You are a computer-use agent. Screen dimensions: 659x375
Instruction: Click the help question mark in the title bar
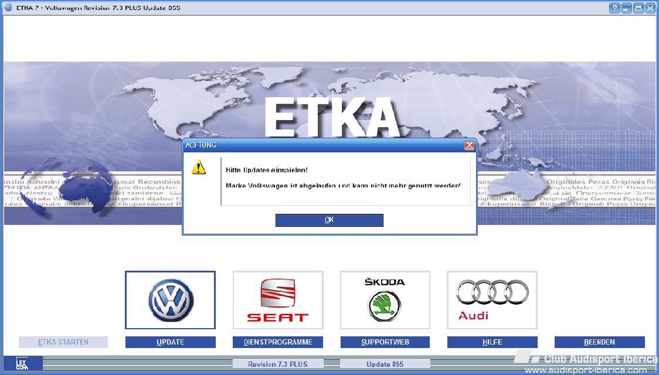(614, 8)
